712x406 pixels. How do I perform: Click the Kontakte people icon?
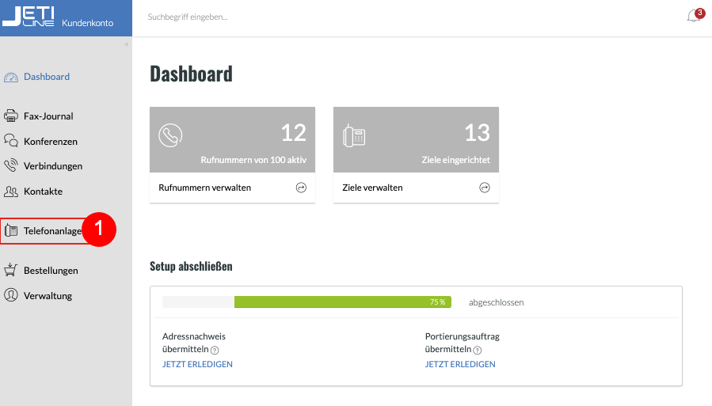click(11, 192)
